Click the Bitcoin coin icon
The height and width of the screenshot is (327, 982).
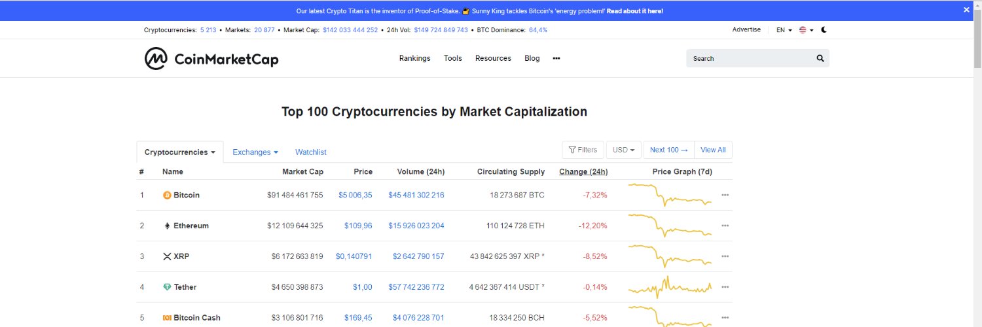click(x=167, y=195)
